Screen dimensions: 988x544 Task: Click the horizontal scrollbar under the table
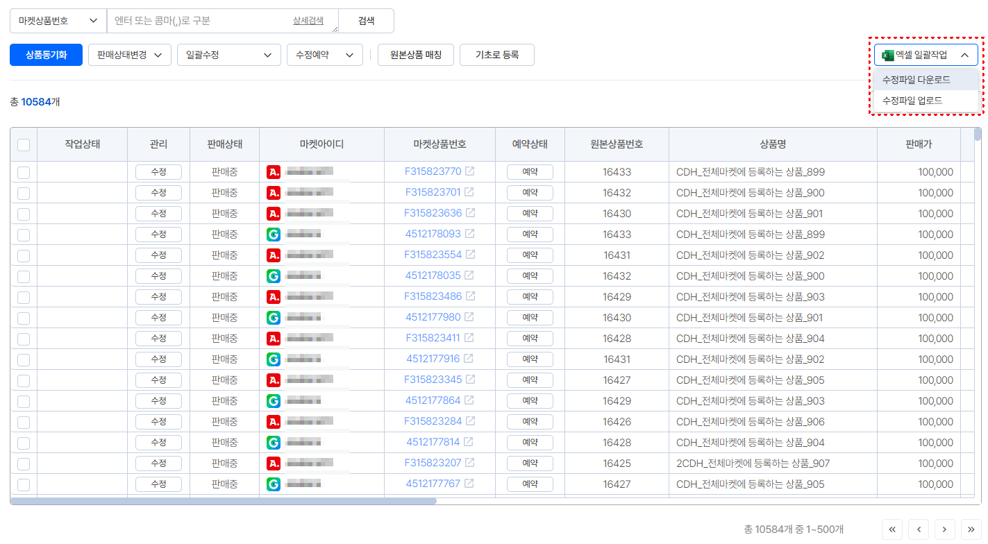pos(224,501)
